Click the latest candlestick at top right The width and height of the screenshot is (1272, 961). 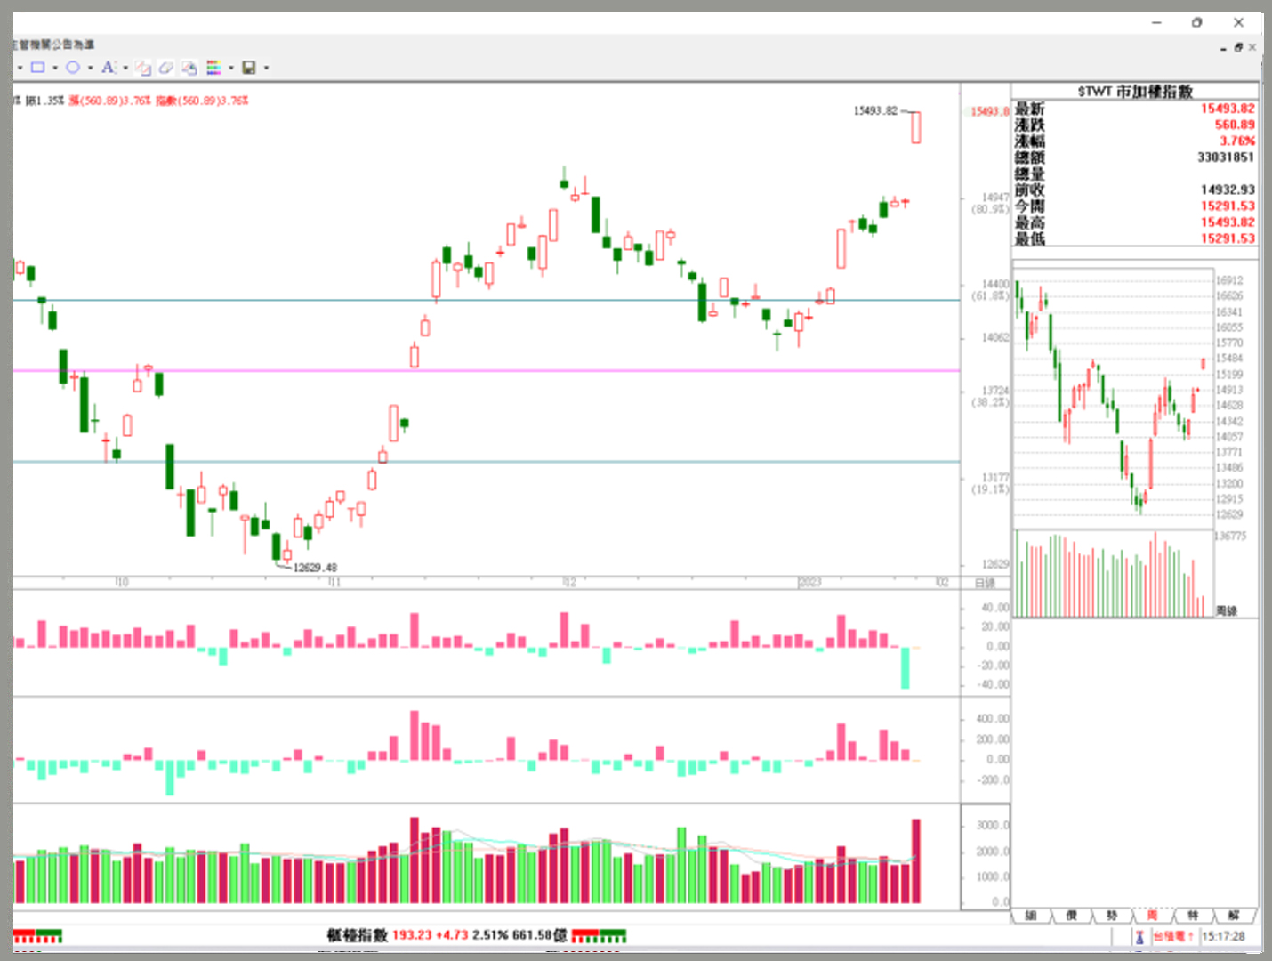[915, 126]
